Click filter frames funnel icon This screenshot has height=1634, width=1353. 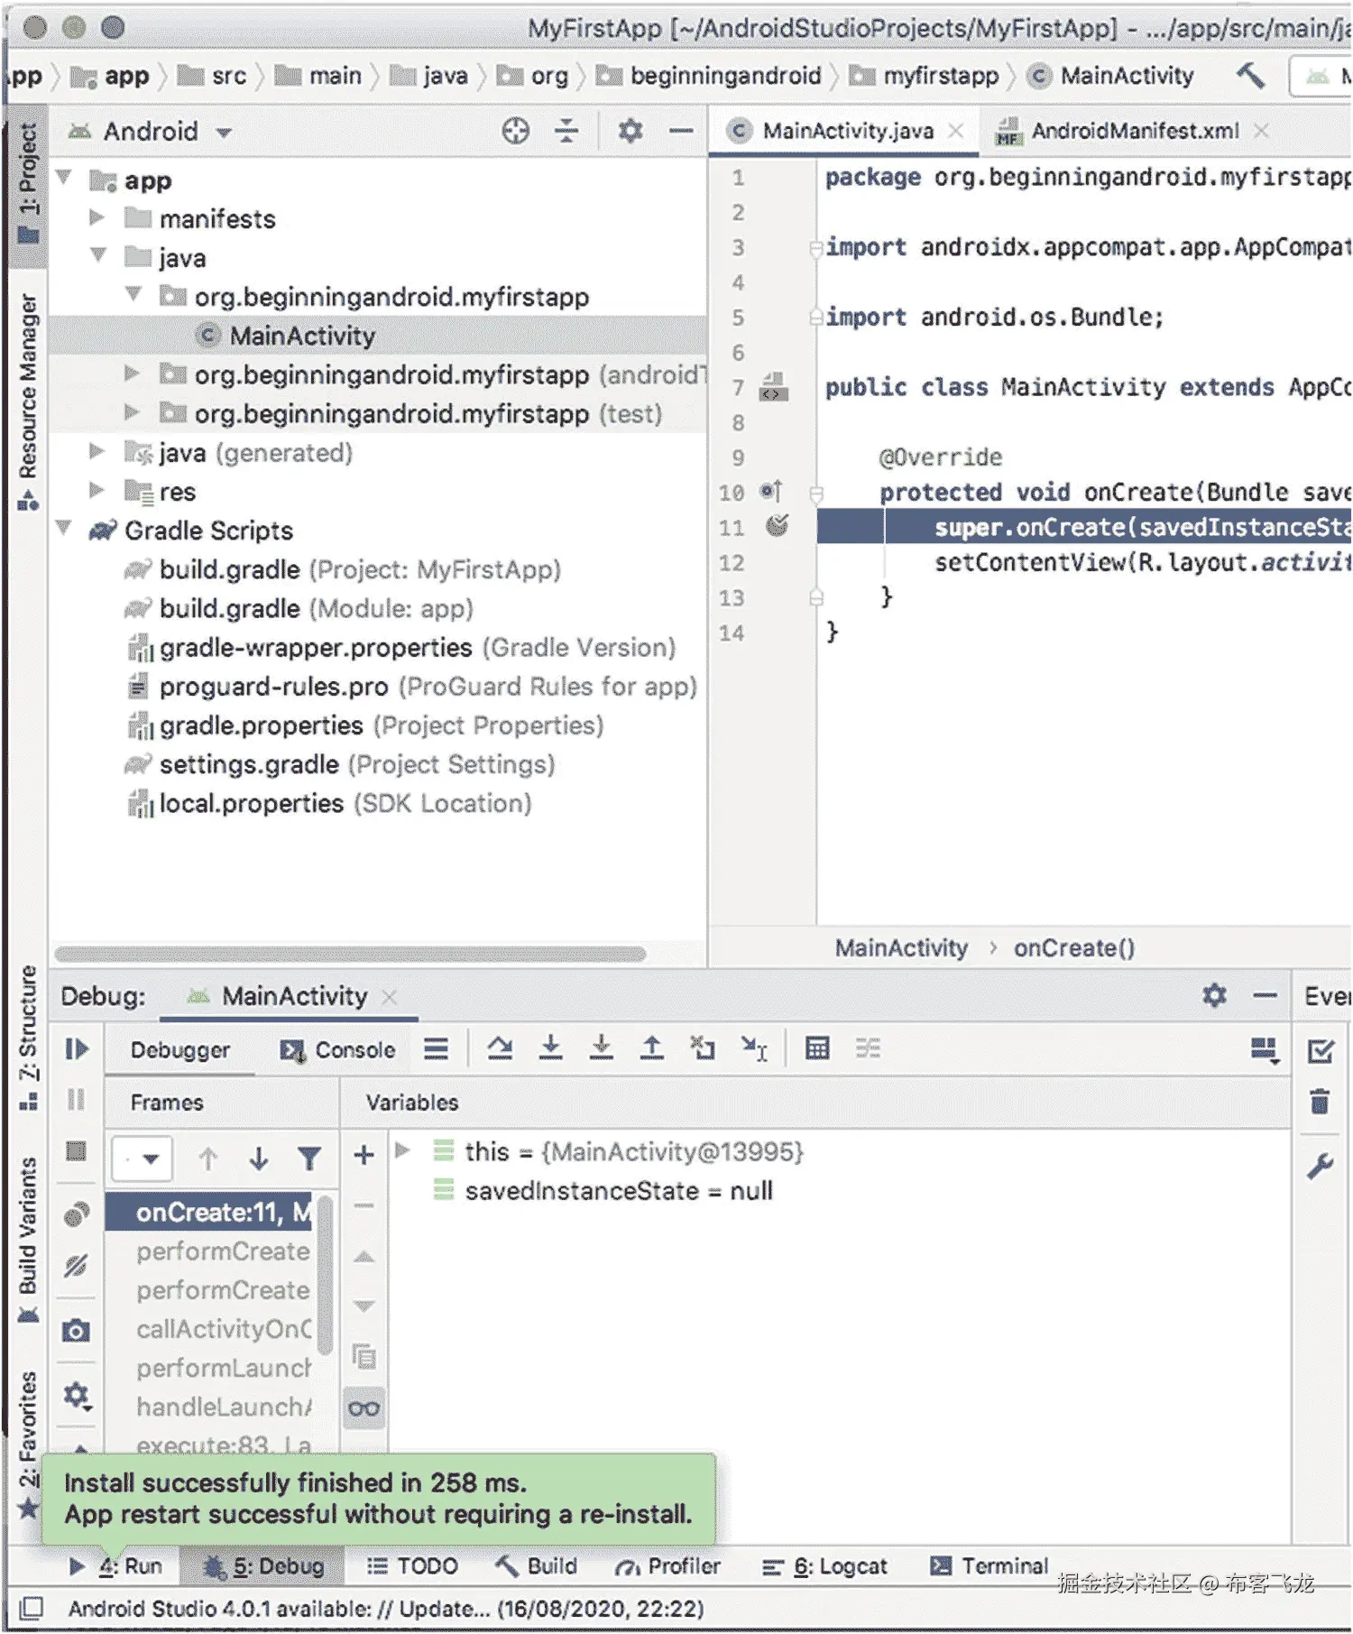coord(309,1159)
